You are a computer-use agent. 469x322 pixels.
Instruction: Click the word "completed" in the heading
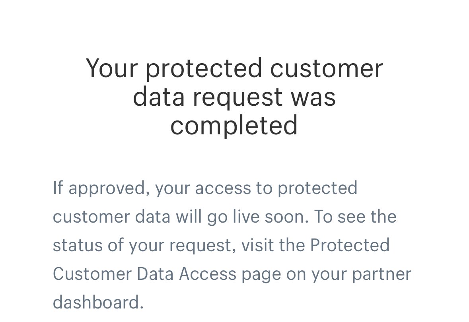tap(234, 126)
